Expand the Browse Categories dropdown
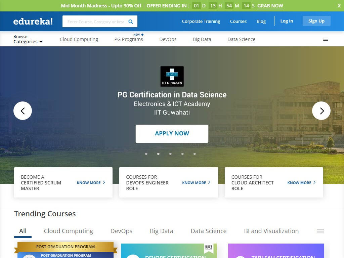Image resolution: width=344 pixels, height=258 pixels. [28, 39]
